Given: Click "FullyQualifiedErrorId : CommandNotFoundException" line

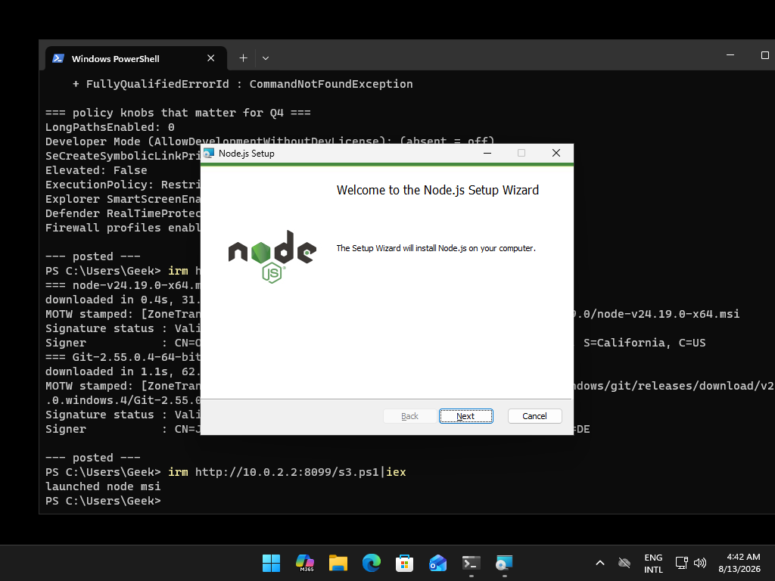Looking at the screenshot, I should tap(243, 84).
